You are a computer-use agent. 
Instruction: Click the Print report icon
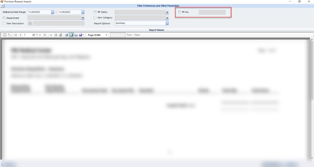point(66,35)
